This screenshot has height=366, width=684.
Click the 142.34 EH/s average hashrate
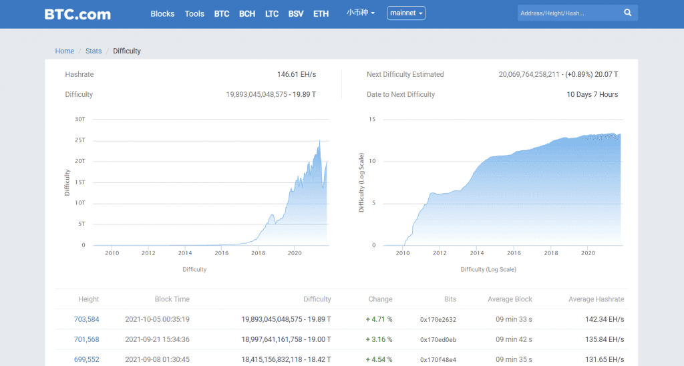[605, 319]
